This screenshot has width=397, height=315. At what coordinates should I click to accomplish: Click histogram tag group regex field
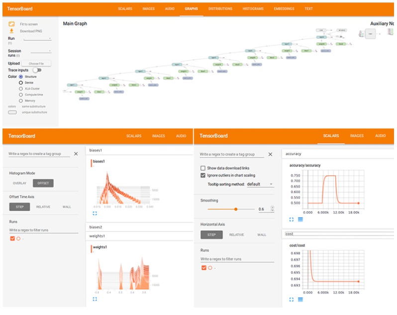[x=39, y=154]
